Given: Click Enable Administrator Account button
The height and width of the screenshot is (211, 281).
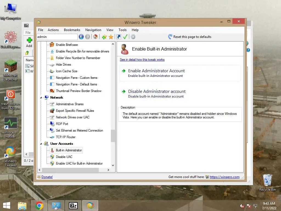Looking at the screenshot, I should (x=180, y=73).
